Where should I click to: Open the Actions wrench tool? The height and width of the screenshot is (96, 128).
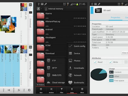click(x=51, y=90)
